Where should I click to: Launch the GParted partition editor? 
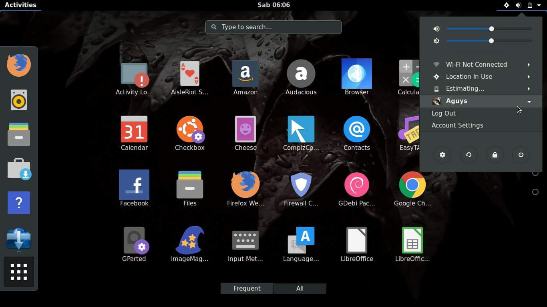click(x=134, y=240)
